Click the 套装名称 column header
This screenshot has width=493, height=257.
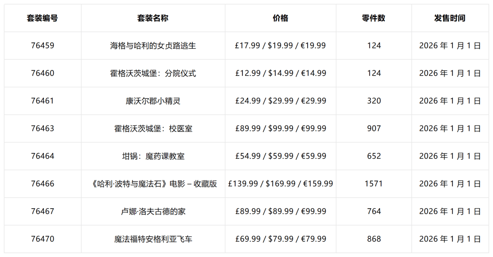(x=153, y=18)
